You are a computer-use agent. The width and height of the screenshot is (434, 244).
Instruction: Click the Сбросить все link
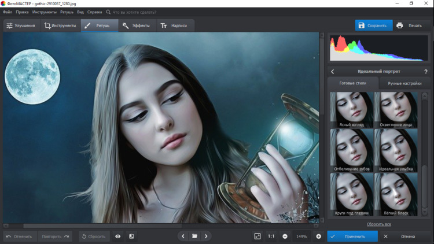tap(378, 224)
